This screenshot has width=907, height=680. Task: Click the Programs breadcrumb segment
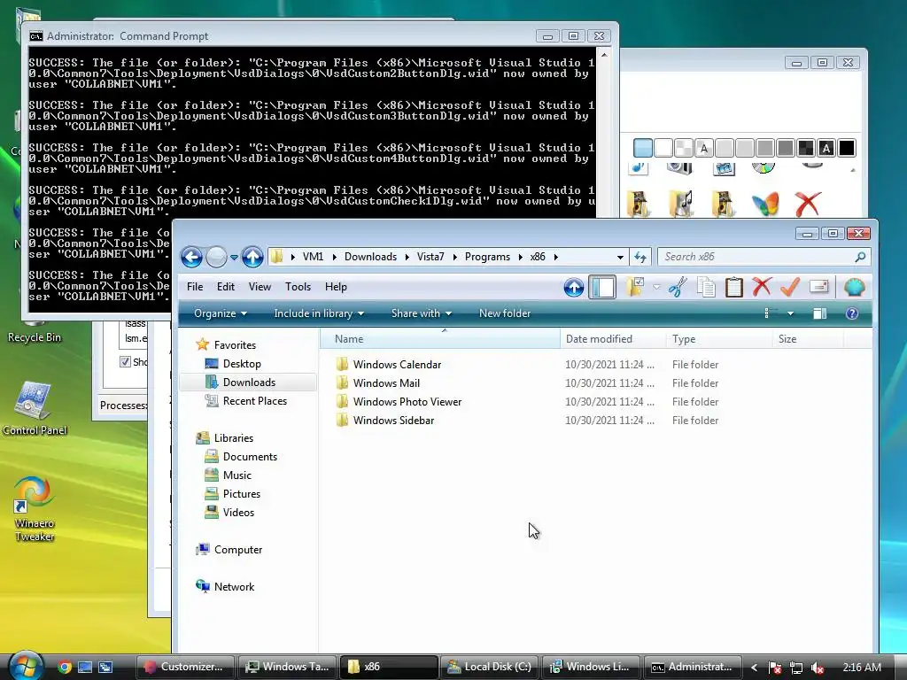(x=487, y=257)
